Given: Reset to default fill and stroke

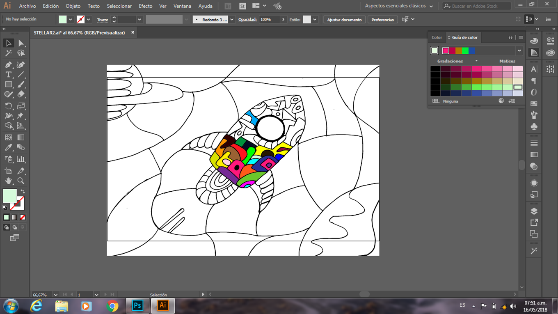Looking at the screenshot, I should pyautogui.click(x=5, y=208).
